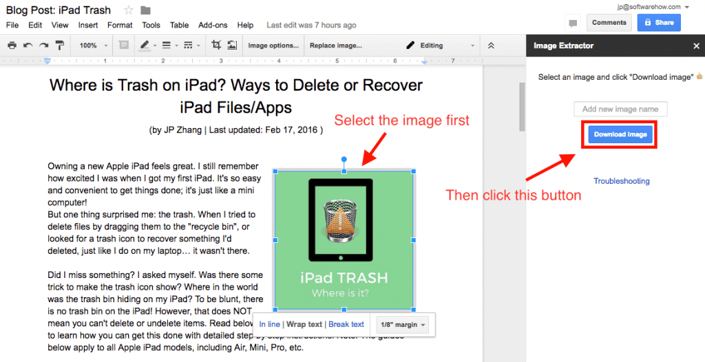The height and width of the screenshot is (362, 705).
Task: Click the right indent marker on ruler
Action: 424,62
